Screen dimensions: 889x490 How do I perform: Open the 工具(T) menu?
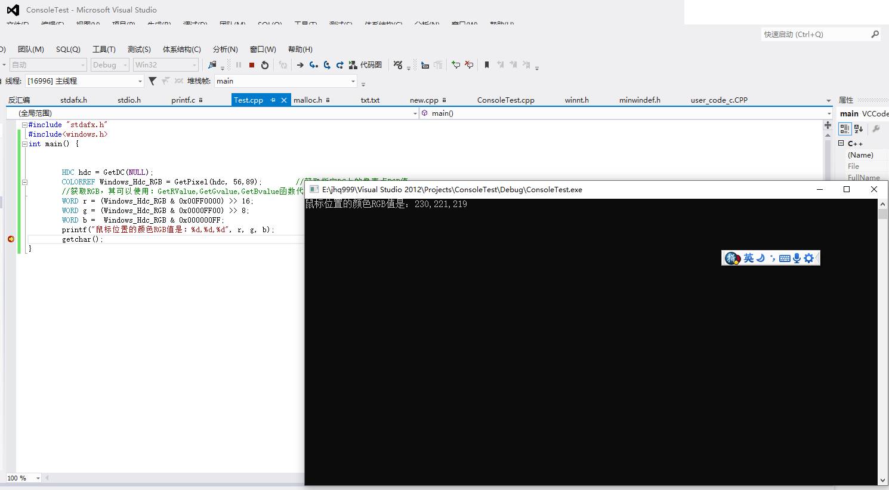pos(104,50)
